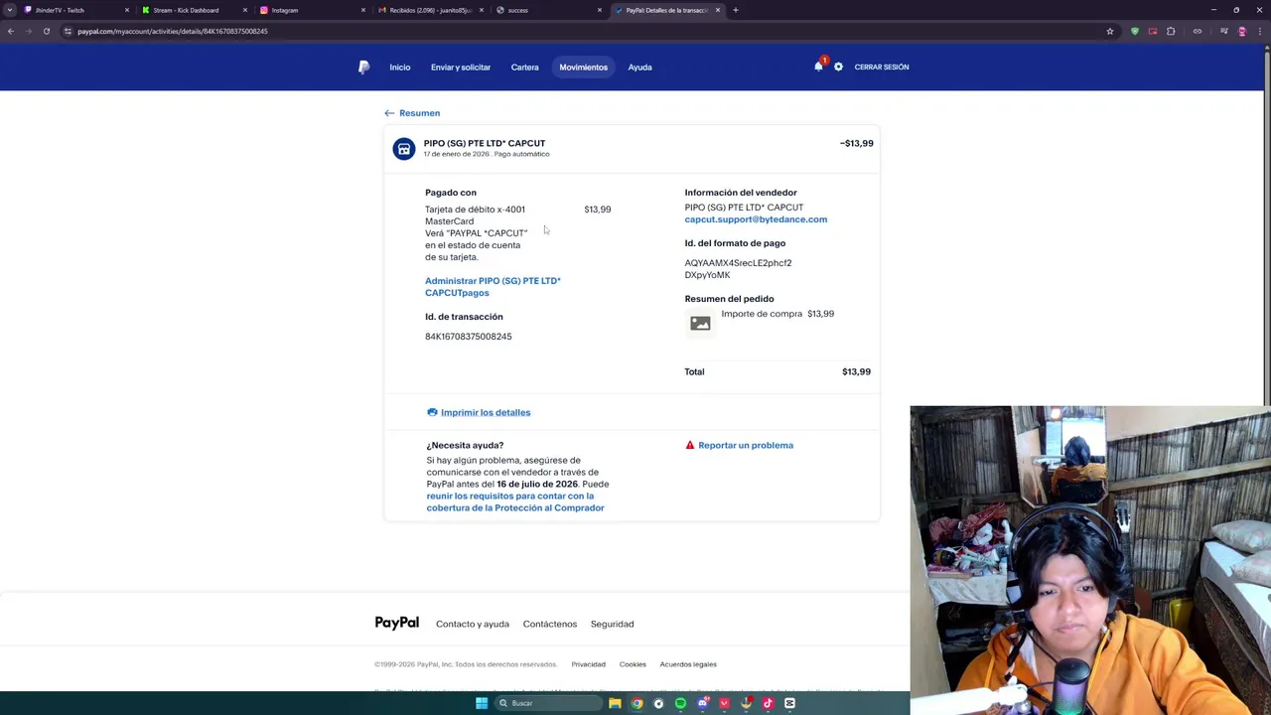Open the Windows Start button

pyautogui.click(x=482, y=703)
